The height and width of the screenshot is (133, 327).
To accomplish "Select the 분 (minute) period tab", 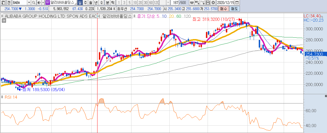I will point(107,3).
